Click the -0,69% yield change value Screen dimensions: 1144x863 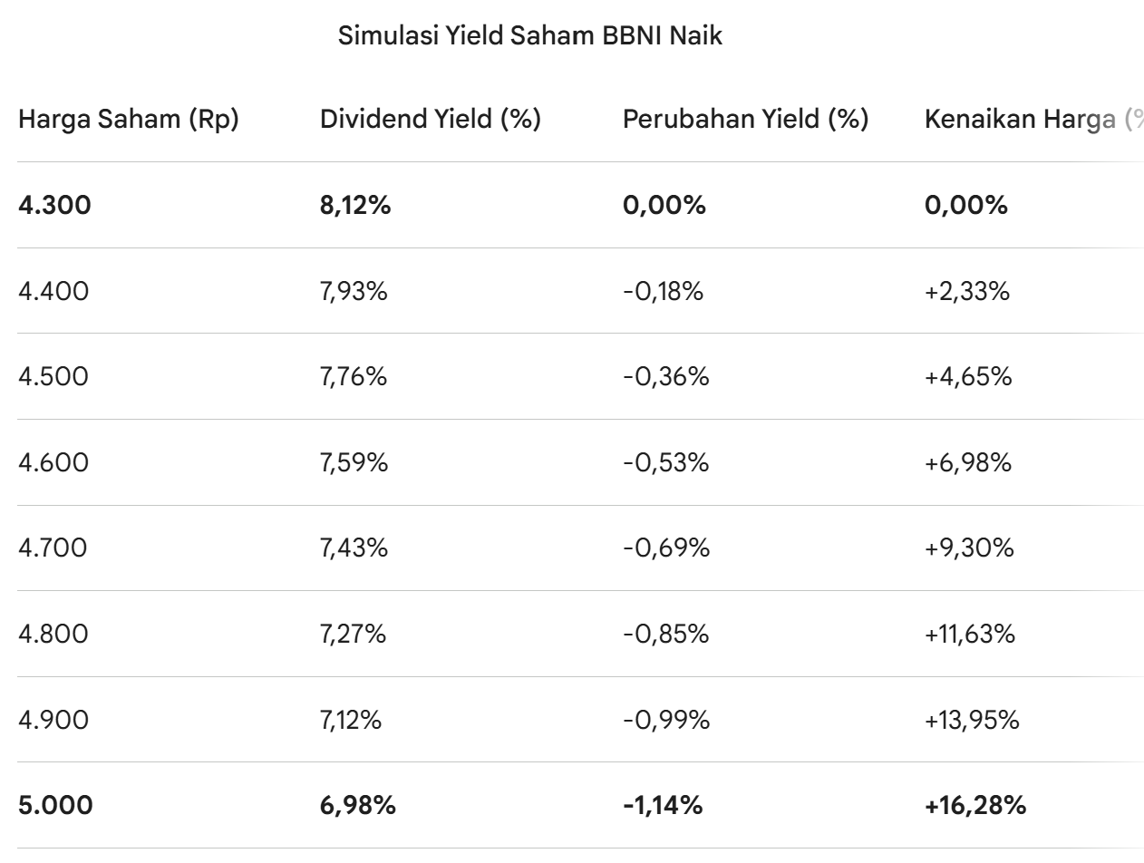(665, 548)
